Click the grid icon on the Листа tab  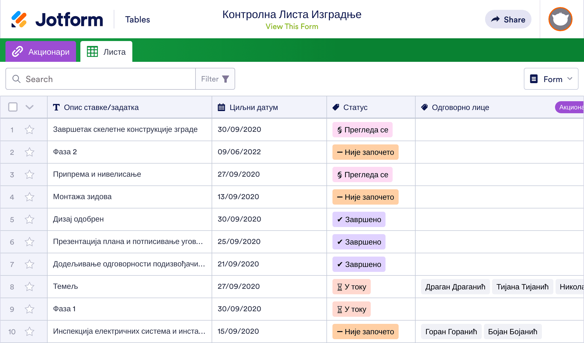92,51
